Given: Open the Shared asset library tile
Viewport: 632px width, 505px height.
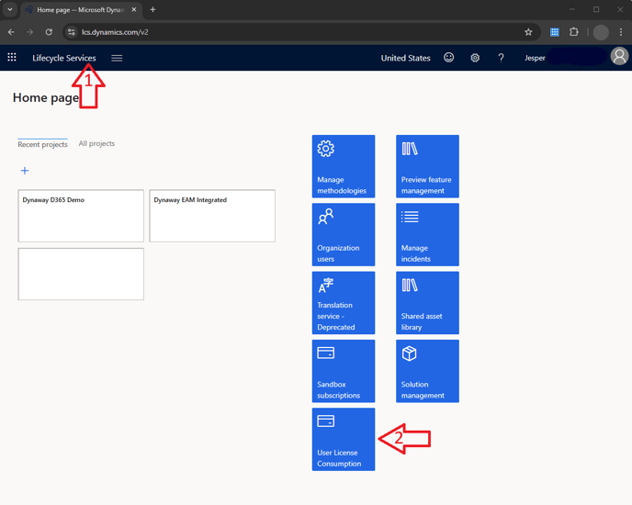Looking at the screenshot, I should (x=427, y=303).
